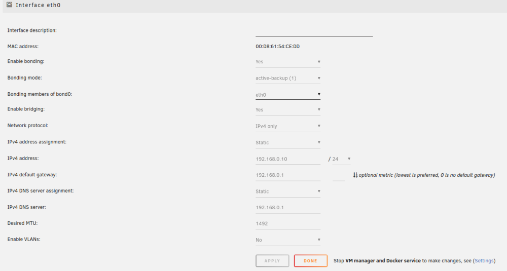Click the 'Enable bonding:' label
The width and height of the screenshot is (507, 271).
click(26, 61)
